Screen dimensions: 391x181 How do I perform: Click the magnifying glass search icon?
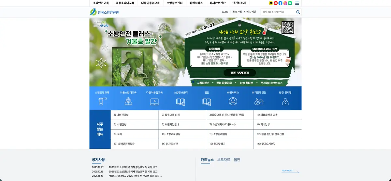click(298, 12)
